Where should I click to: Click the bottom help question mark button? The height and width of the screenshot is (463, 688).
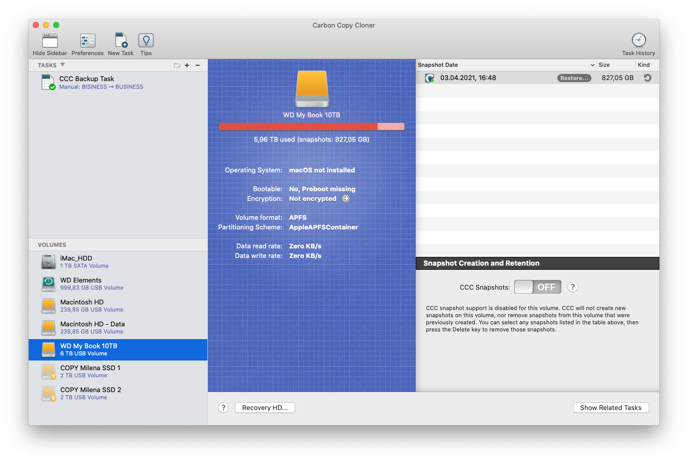(223, 408)
